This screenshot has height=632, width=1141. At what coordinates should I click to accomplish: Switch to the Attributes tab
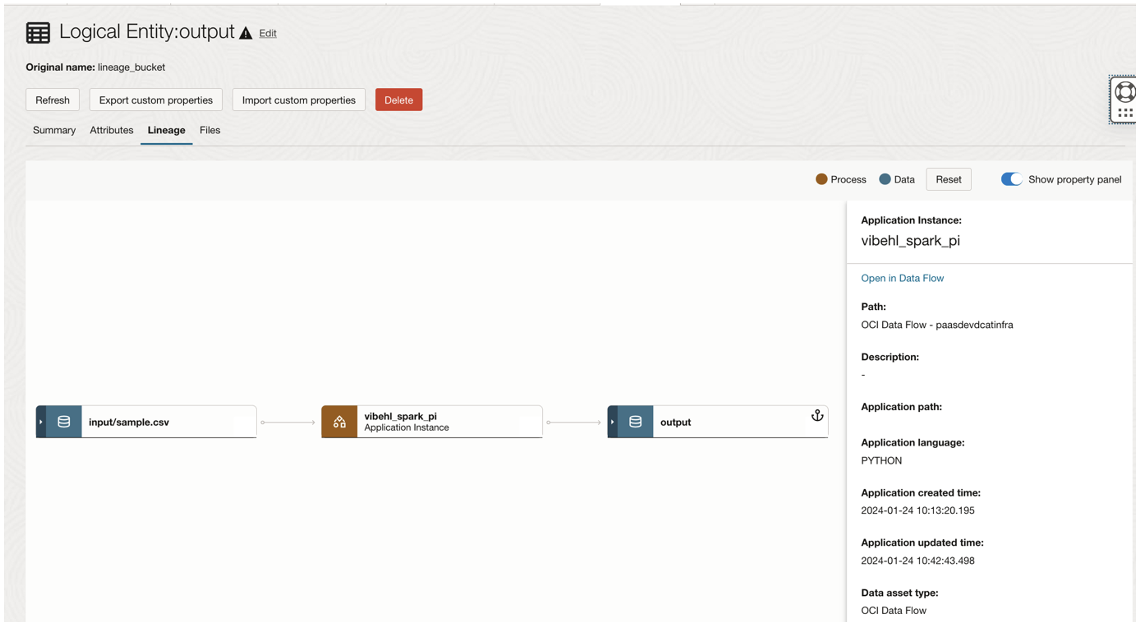(111, 130)
